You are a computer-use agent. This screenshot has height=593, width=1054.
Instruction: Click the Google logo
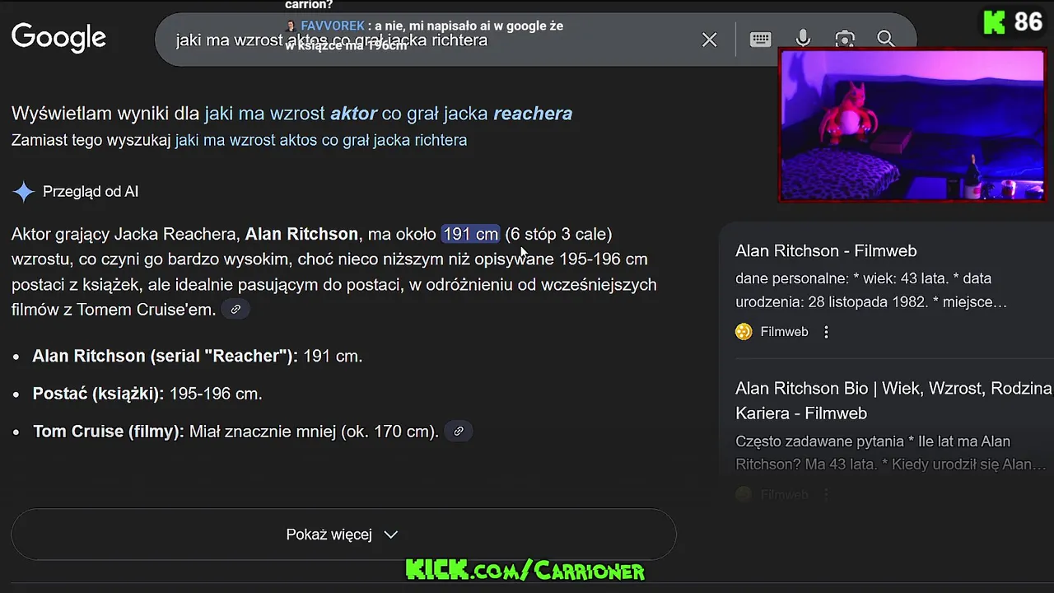(58, 38)
